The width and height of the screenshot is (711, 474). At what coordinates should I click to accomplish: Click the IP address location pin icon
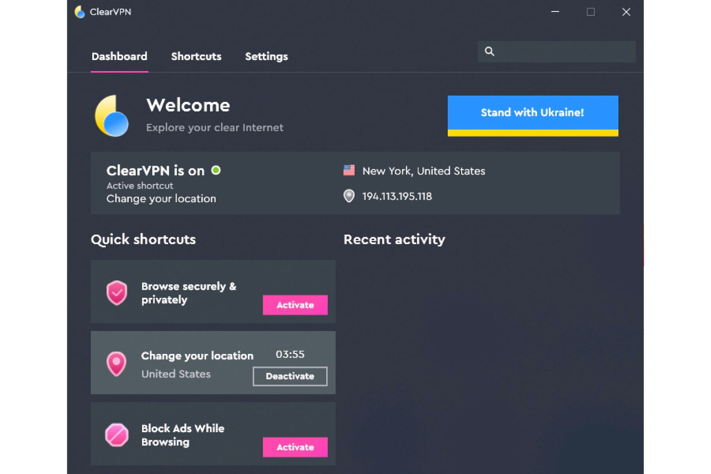tap(349, 196)
